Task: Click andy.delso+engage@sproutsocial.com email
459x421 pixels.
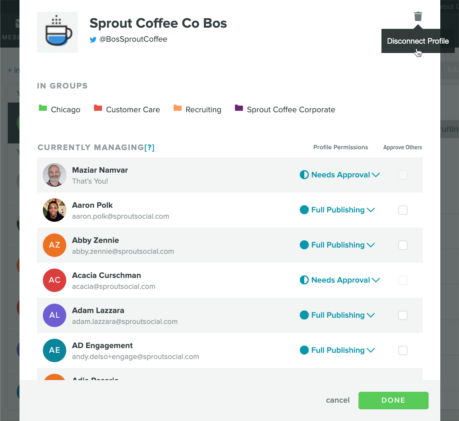Action: [x=136, y=357]
